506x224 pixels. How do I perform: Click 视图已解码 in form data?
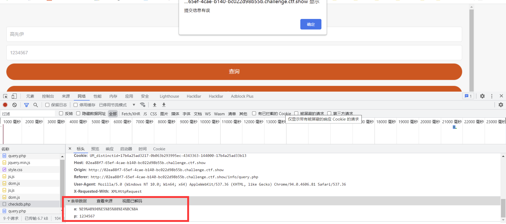point(132,201)
